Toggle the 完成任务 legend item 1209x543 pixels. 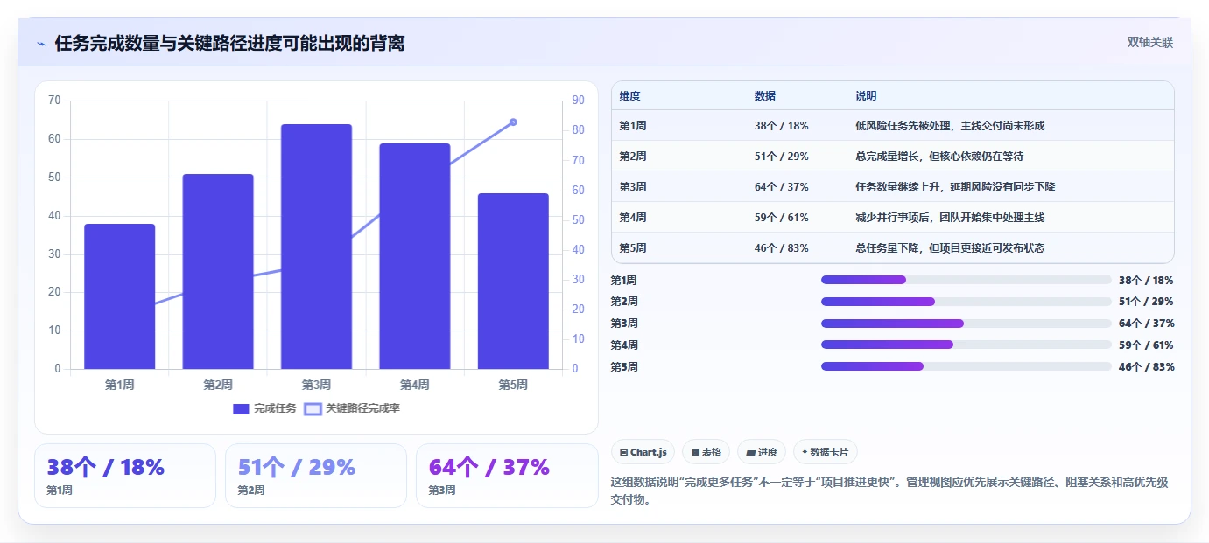(x=264, y=408)
